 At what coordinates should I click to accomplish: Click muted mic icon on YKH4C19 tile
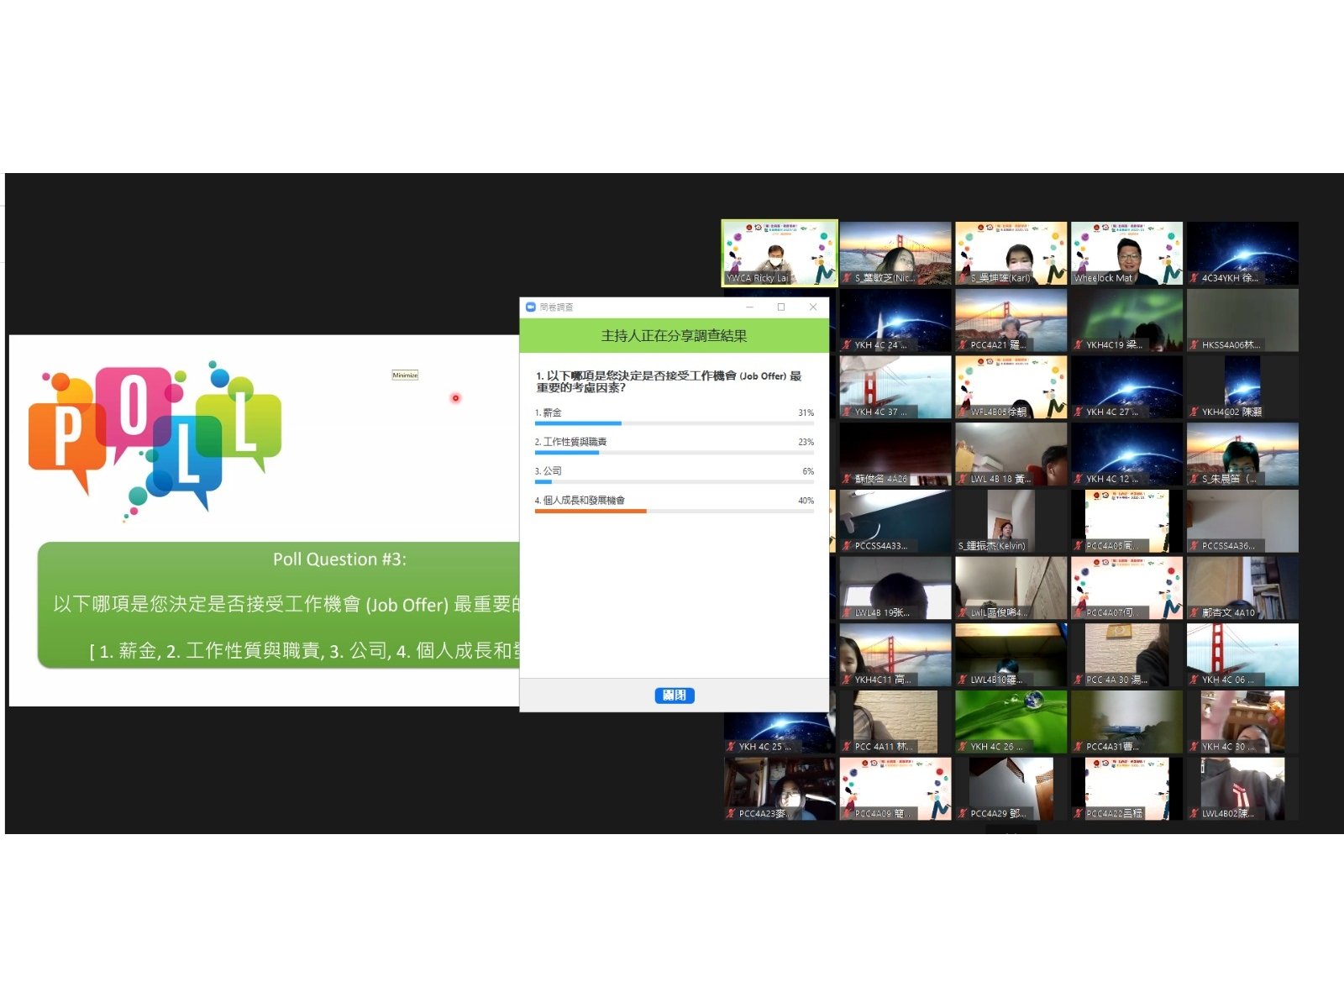(x=1078, y=345)
